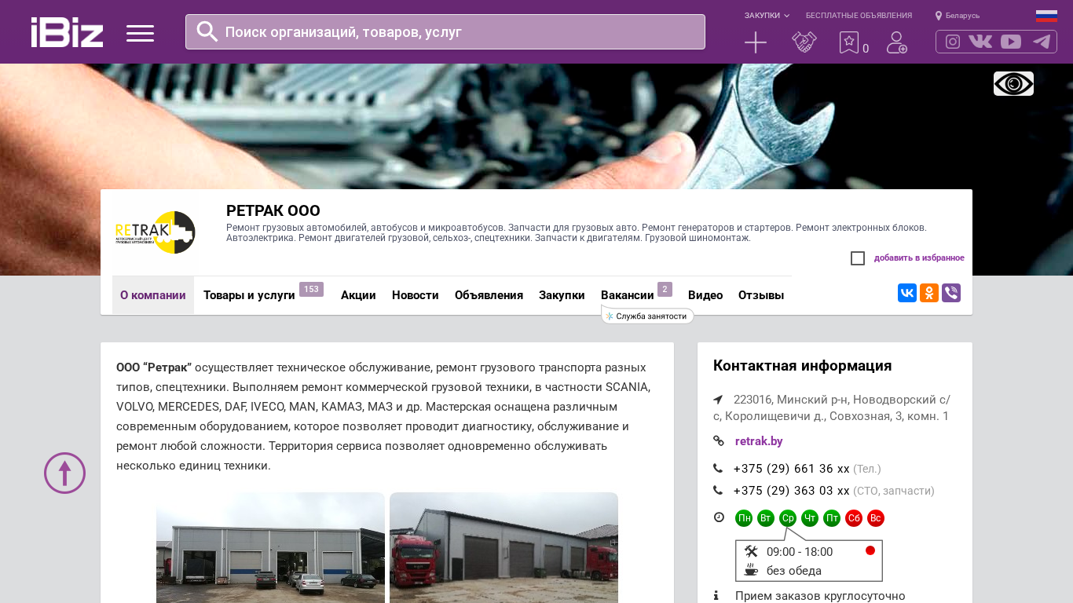
Task: Click the Russian flag language icon
Action: (x=1046, y=16)
